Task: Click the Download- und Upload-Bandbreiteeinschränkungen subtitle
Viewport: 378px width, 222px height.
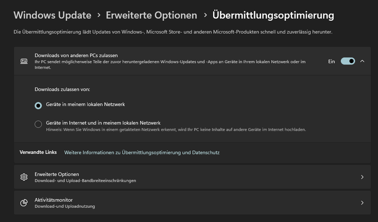Action: point(85,181)
